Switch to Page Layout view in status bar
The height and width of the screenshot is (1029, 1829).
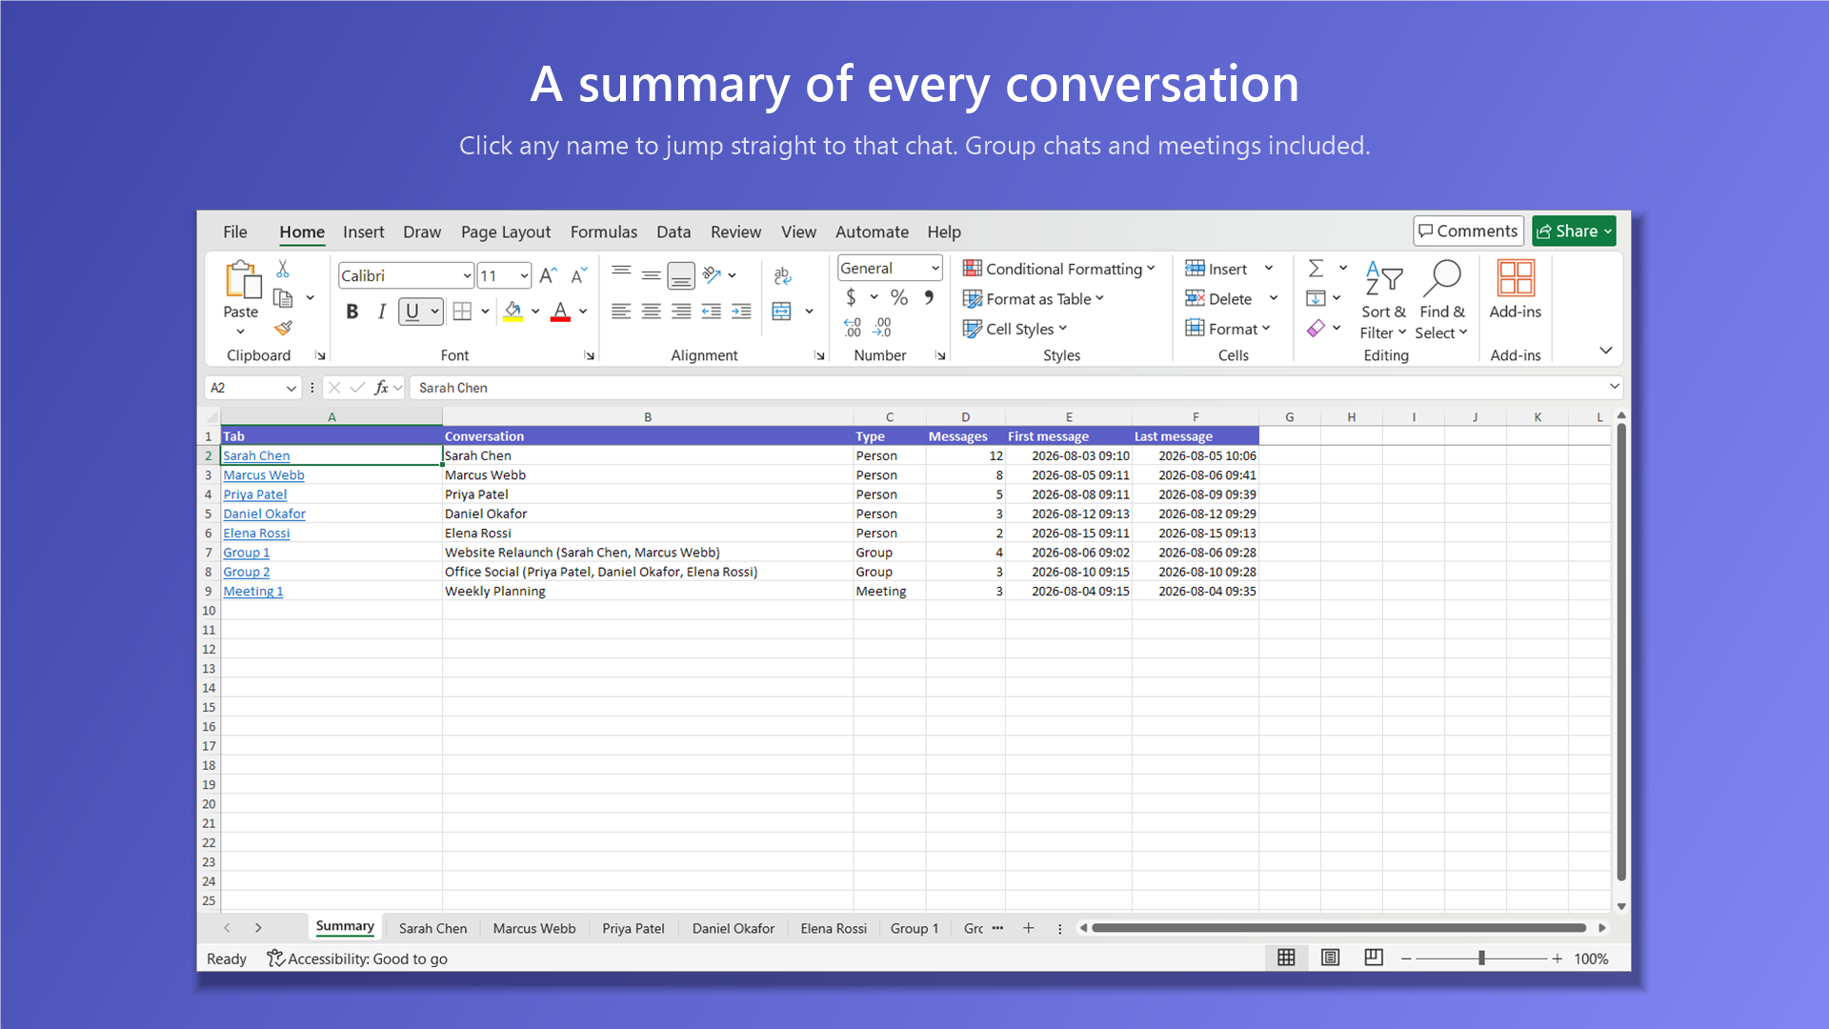click(1330, 958)
